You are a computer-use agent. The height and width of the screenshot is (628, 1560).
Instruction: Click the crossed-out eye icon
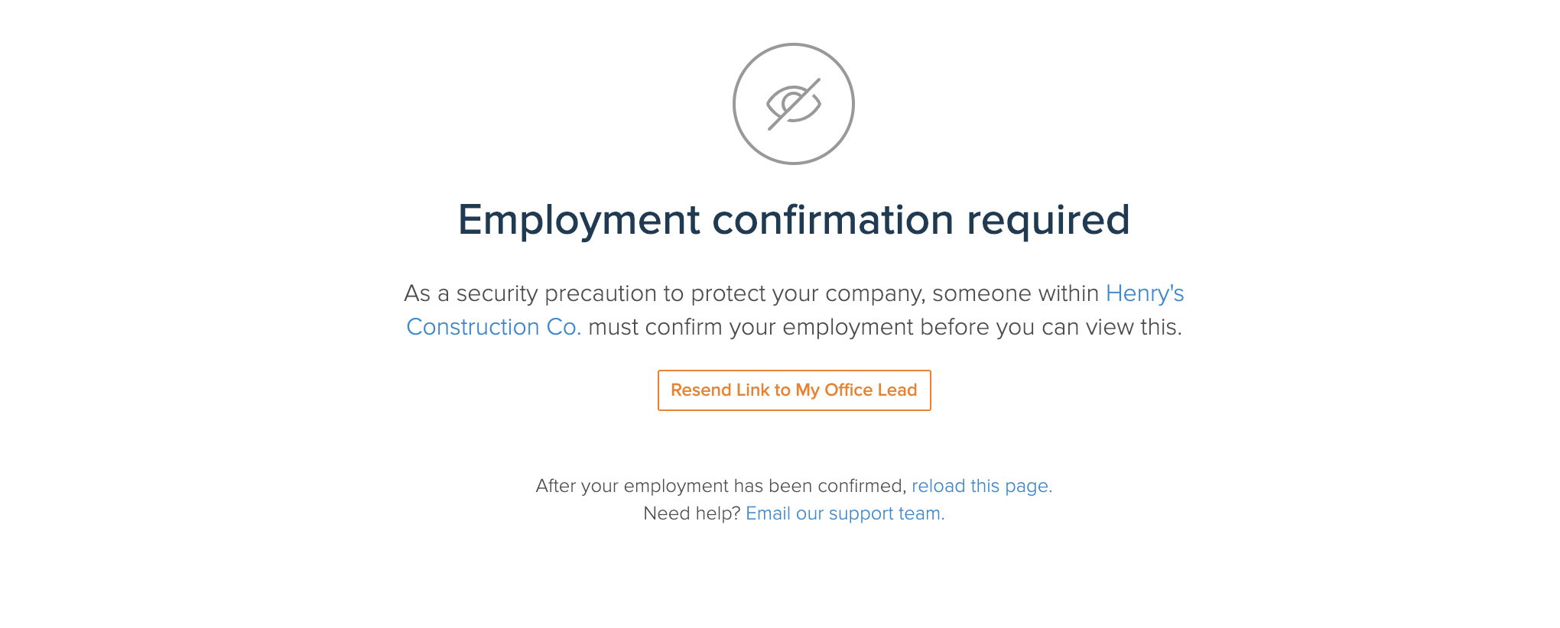tap(794, 104)
